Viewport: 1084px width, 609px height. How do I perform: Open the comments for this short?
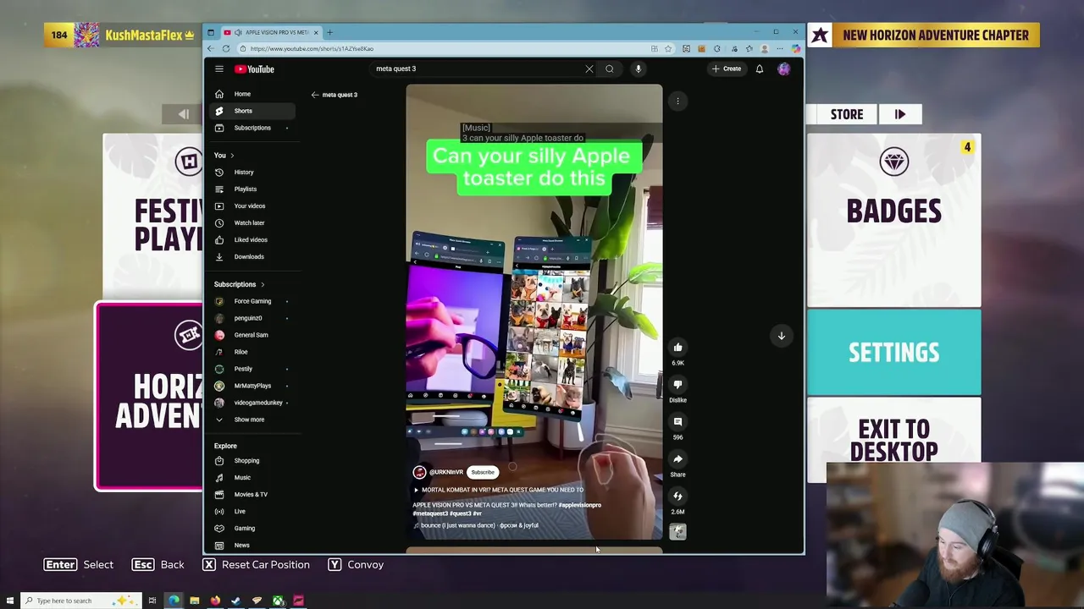tap(677, 421)
